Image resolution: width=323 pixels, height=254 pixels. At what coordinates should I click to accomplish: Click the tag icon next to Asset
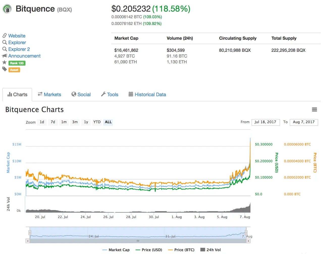point(5,69)
